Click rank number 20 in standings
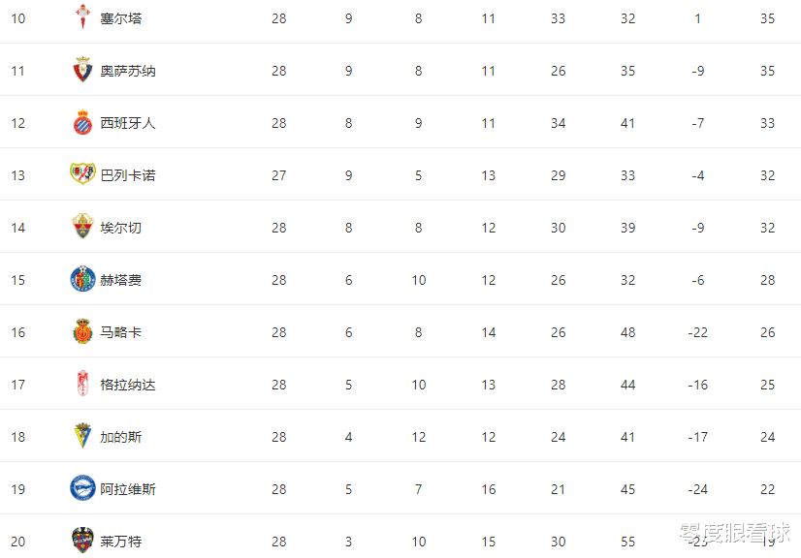 tap(17, 542)
